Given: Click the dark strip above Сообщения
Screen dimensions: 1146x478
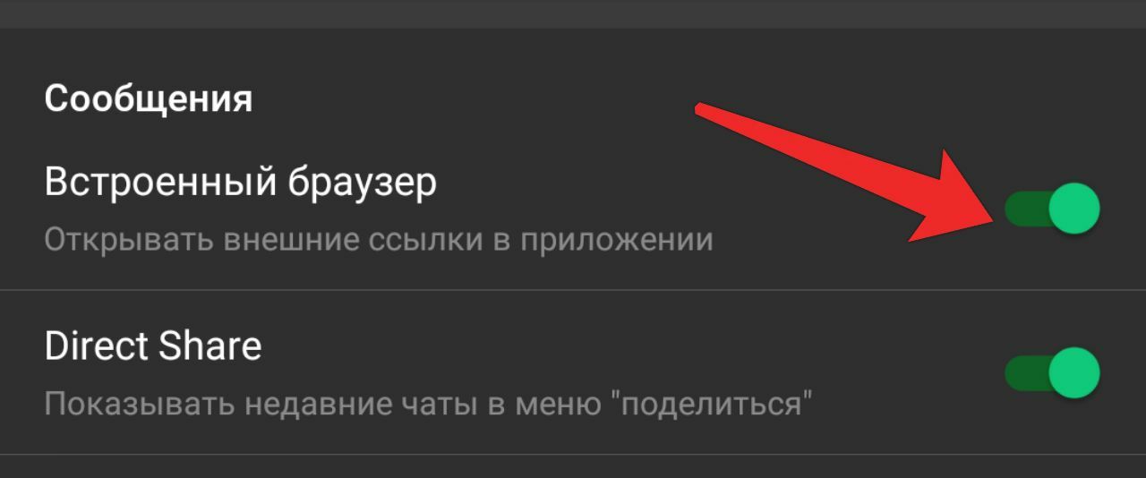Looking at the screenshot, I should tap(573, 13).
